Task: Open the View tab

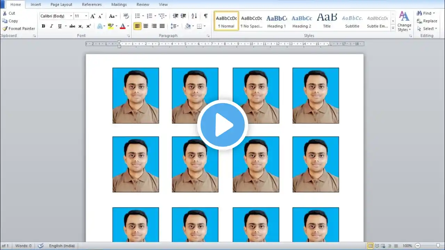Action: click(163, 5)
